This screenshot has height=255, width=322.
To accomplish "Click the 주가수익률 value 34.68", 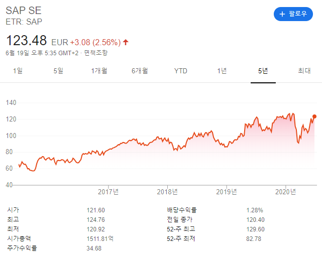I will (x=94, y=248).
